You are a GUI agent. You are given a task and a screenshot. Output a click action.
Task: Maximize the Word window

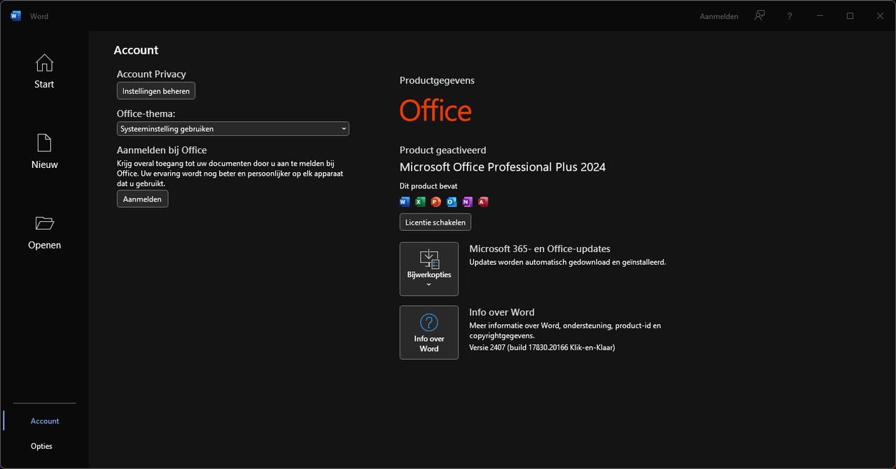pyautogui.click(x=850, y=15)
